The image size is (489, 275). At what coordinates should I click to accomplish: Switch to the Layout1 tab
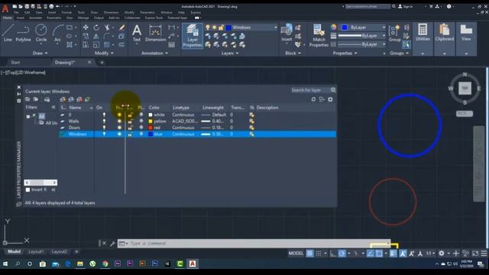(x=36, y=251)
